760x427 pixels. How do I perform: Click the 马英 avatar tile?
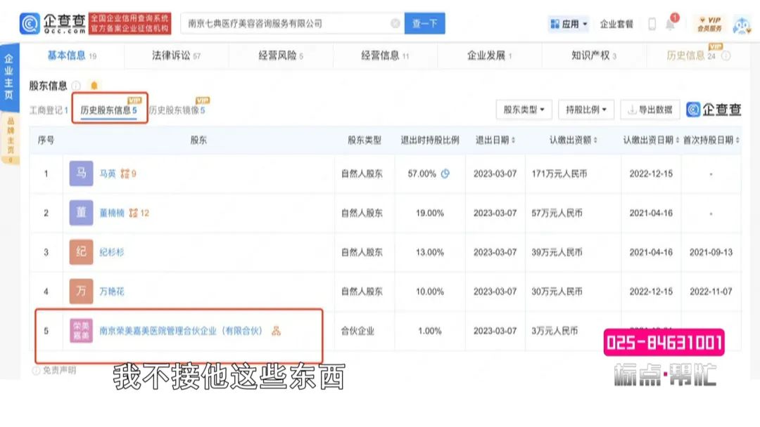[81, 173]
